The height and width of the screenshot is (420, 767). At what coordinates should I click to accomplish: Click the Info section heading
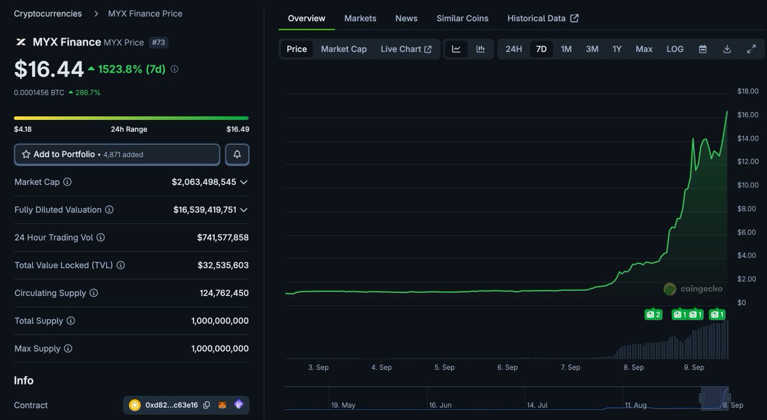pos(24,380)
